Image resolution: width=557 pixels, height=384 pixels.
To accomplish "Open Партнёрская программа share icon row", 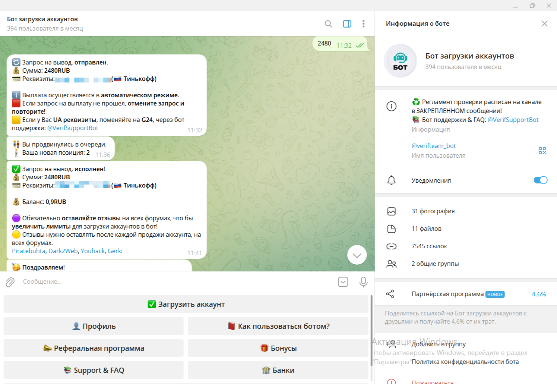I will [x=447, y=294].
